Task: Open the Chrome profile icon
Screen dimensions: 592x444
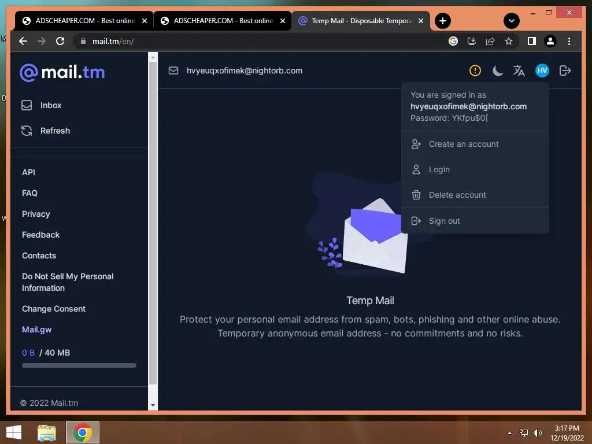Action: point(550,41)
